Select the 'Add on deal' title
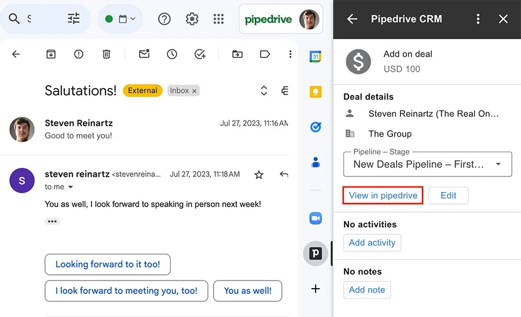Screen dimensions: 521x317 click(x=408, y=54)
